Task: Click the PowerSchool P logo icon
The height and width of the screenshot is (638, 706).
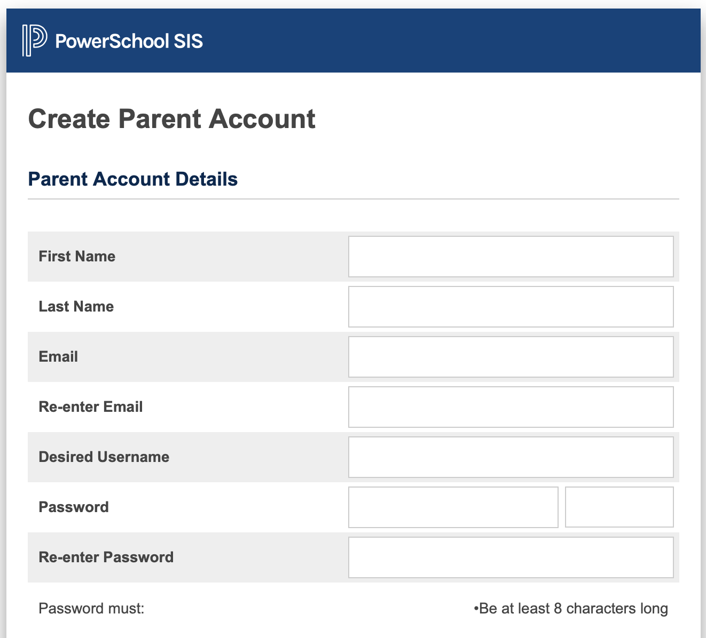Action: point(34,41)
